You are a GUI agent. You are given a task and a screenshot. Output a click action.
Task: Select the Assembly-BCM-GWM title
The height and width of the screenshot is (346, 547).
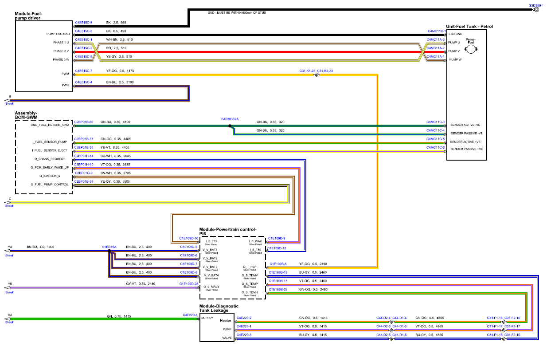(x=27, y=115)
